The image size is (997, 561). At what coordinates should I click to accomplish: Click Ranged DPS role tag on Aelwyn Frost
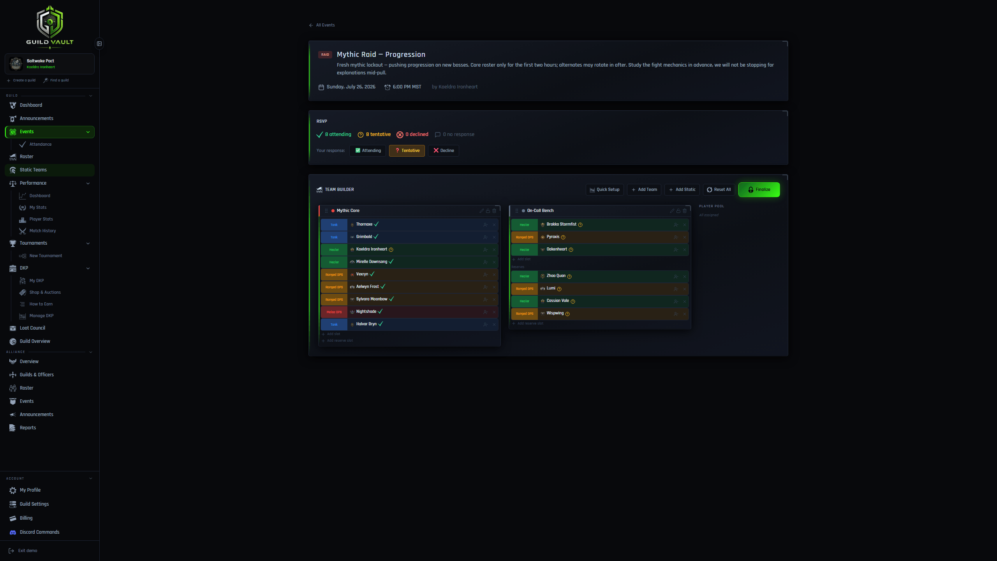coord(334,287)
